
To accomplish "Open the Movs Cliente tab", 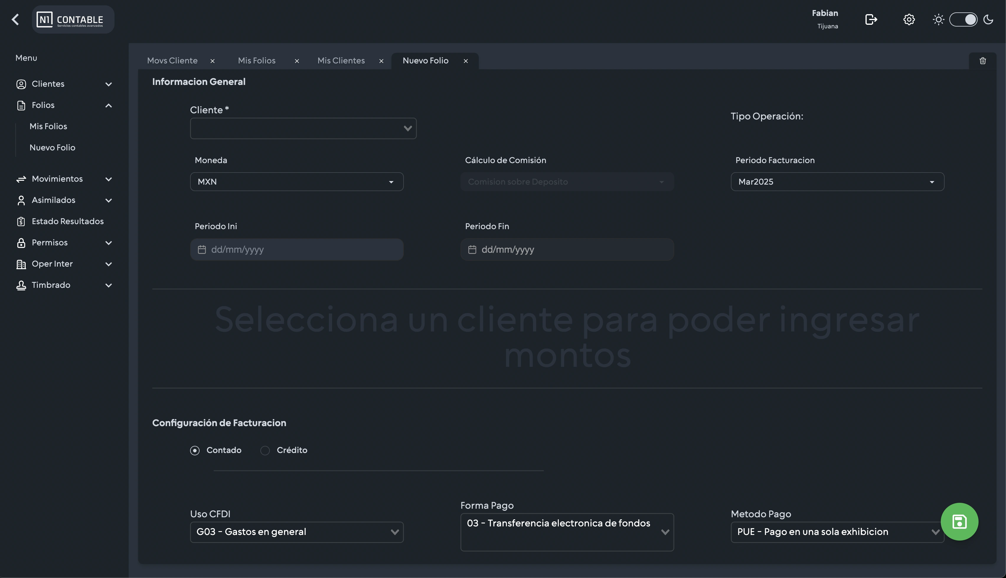I will [172, 60].
